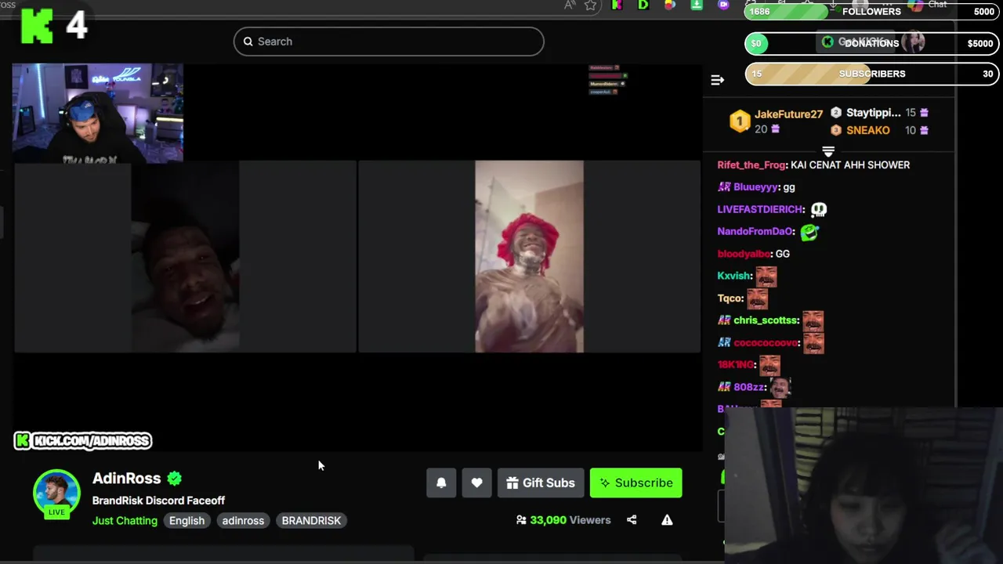Click the gold rank 1 badge
Image resolution: width=1003 pixels, height=564 pixels.
tap(740, 121)
